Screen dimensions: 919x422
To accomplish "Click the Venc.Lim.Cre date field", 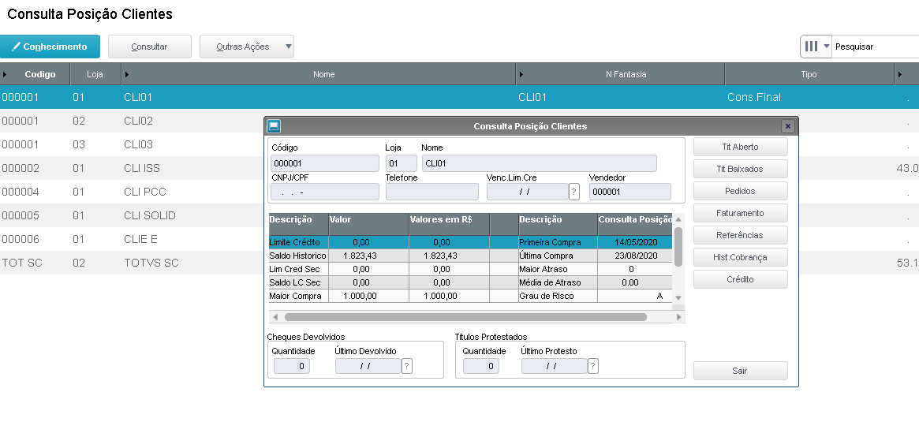I will click(x=528, y=192).
